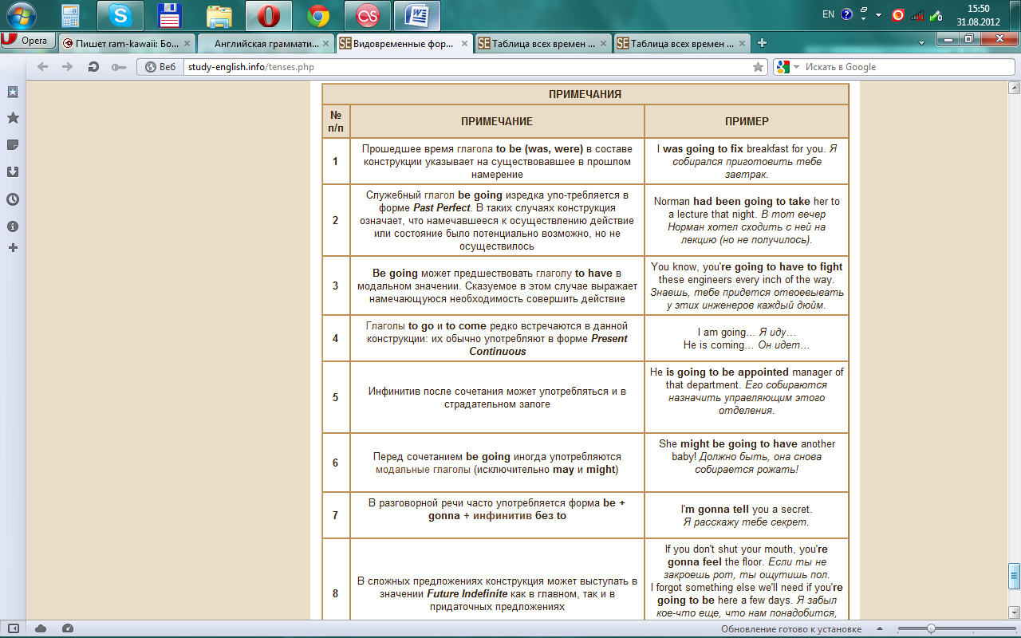Screen dimensions: 1021x638
Task: Toggle the sidebar panel button
Action: pyautogui.click(x=13, y=628)
